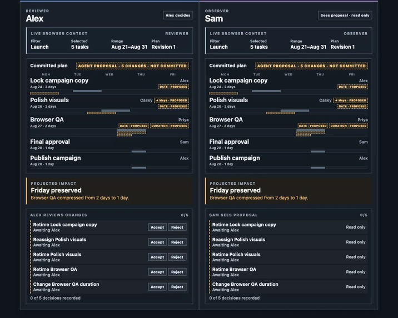Click 'Date - Proposed' tag on Alex's Polish visuals
The image size is (398, 318).
tap(173, 107)
